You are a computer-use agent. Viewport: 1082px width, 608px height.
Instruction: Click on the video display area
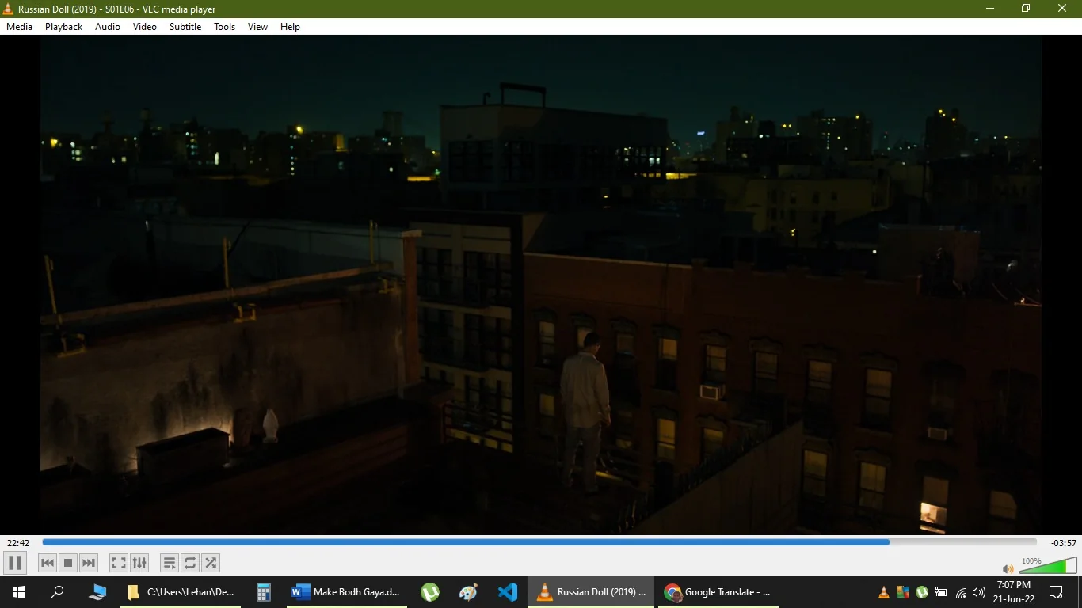click(x=541, y=285)
